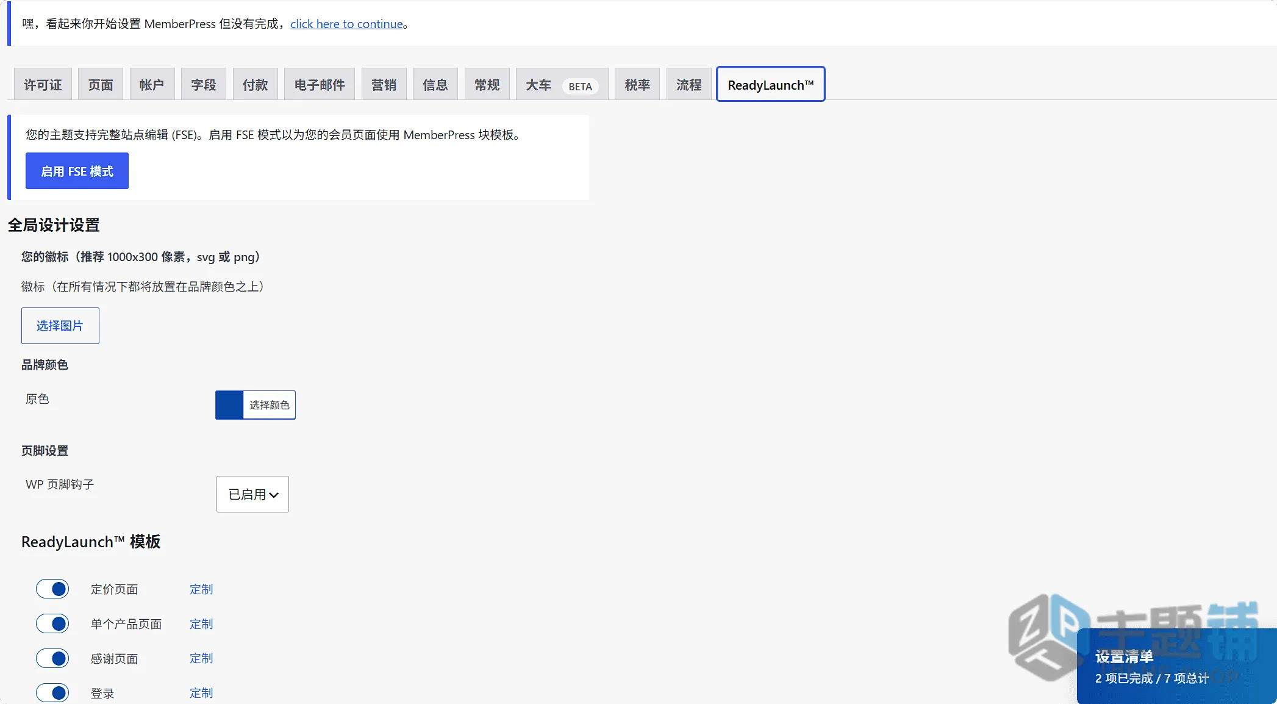Toggle the 感谢页面 template switch
Viewport: 1277px width, 704px height.
click(x=52, y=658)
